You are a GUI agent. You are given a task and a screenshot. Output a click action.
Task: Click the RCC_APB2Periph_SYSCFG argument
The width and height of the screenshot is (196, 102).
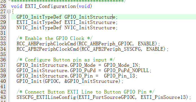111,49
